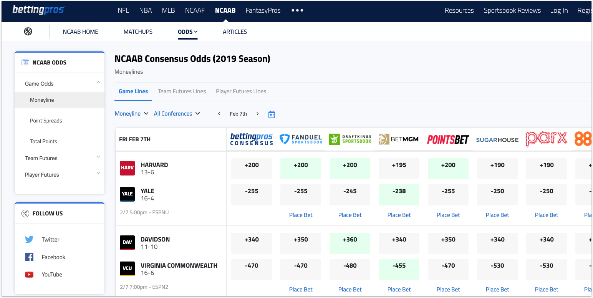Click FanDuel Place Bet for Harvard-Yale
Screen dimensions: 593x298
[301, 215]
